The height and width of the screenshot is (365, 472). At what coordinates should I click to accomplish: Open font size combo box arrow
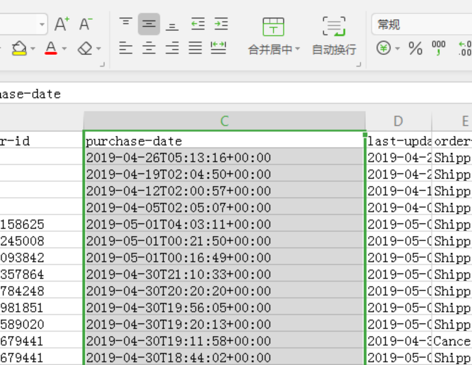[43, 24]
